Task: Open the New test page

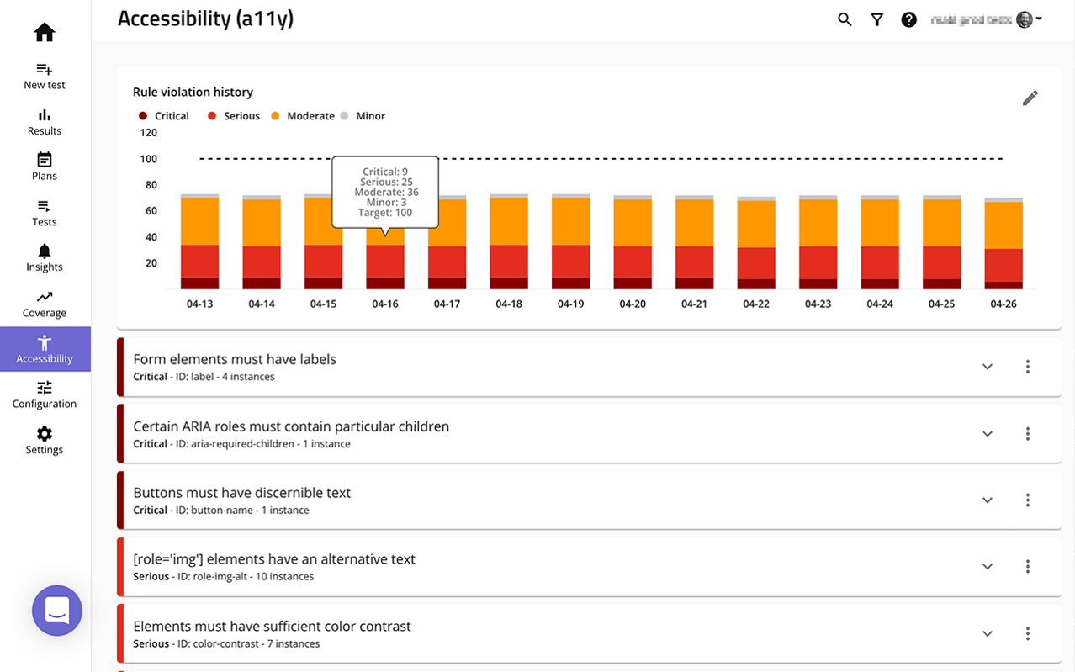Action: click(x=44, y=77)
